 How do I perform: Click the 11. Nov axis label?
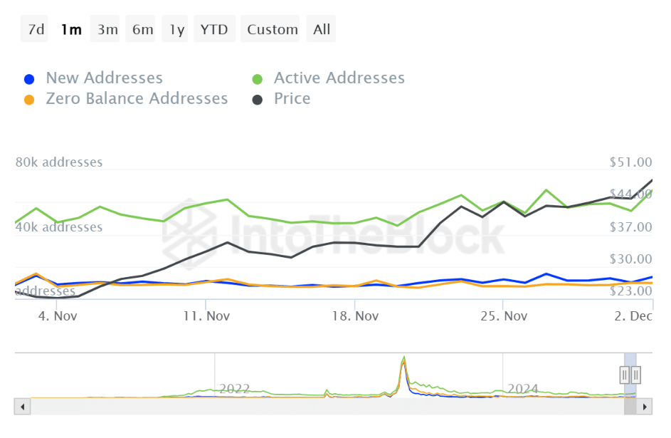pos(206,316)
